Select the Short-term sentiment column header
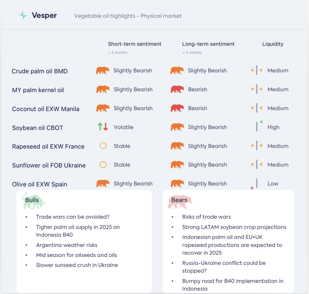The width and height of the screenshot is (309, 294). (135, 44)
